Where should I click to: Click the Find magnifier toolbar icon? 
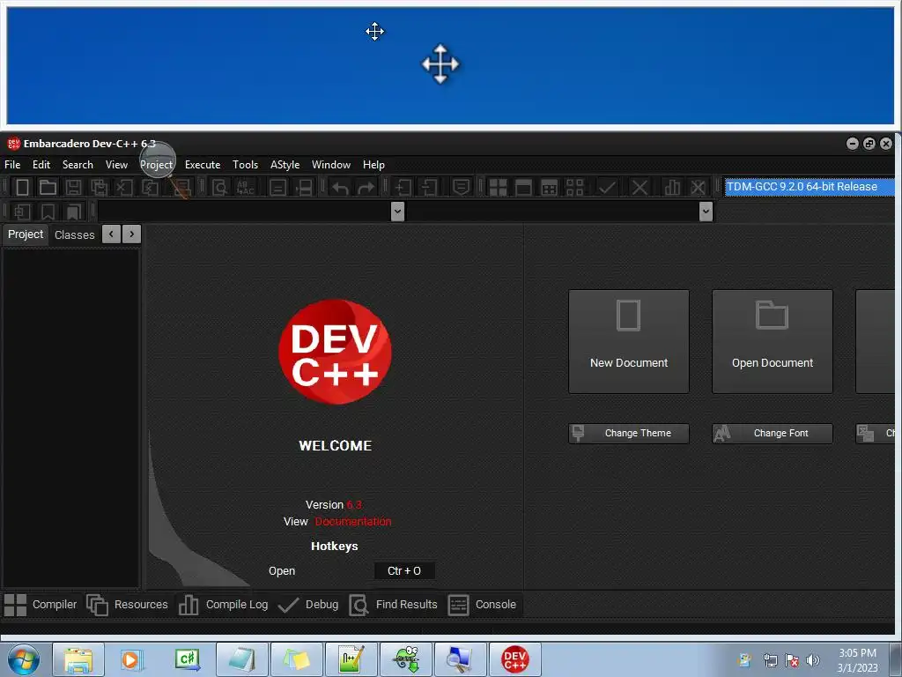pyautogui.click(x=219, y=187)
